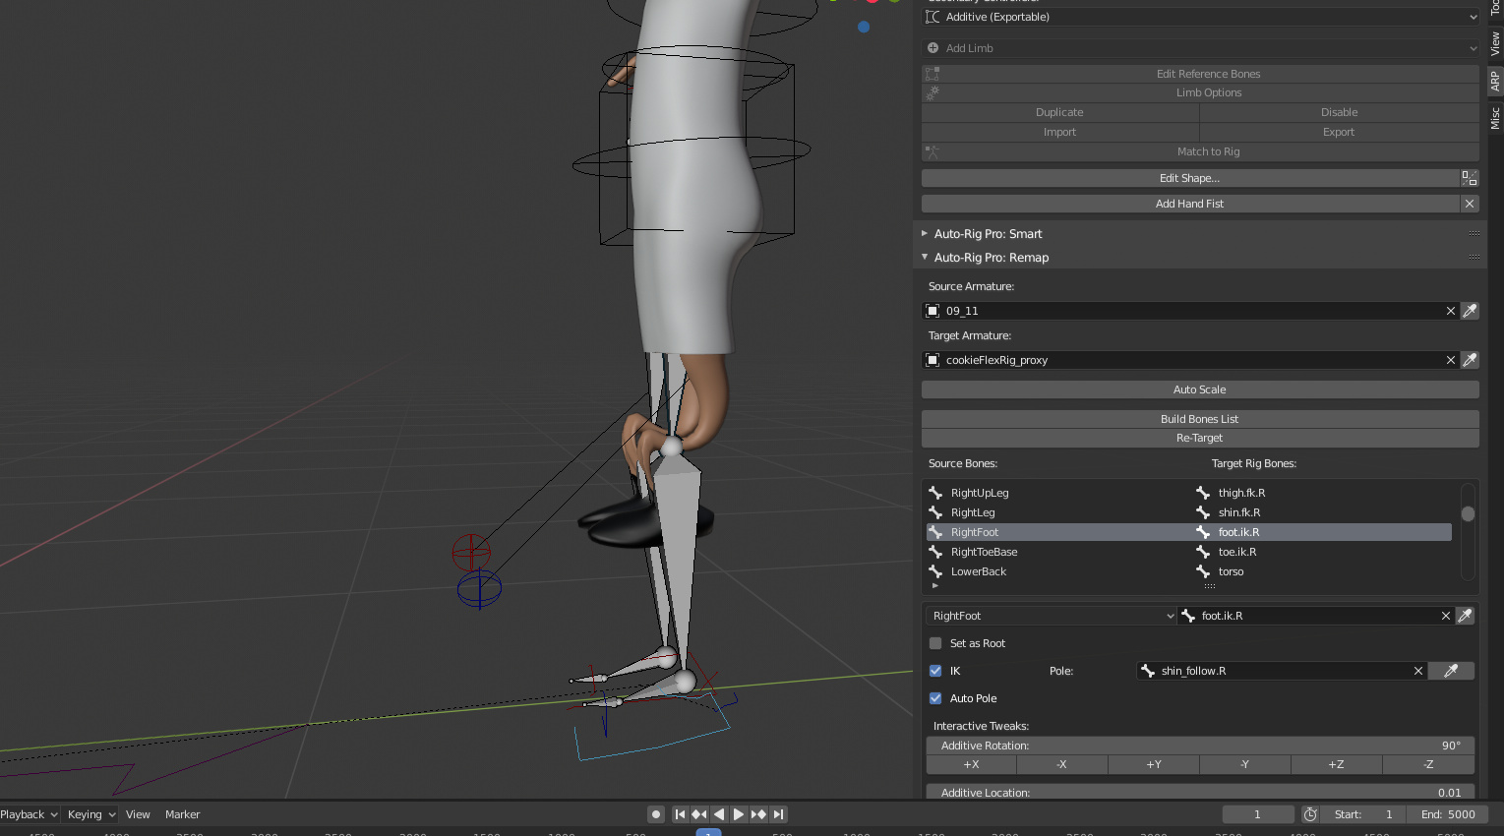Click the +Z additive rotation button
This screenshot has width=1504, height=836.
click(x=1336, y=764)
